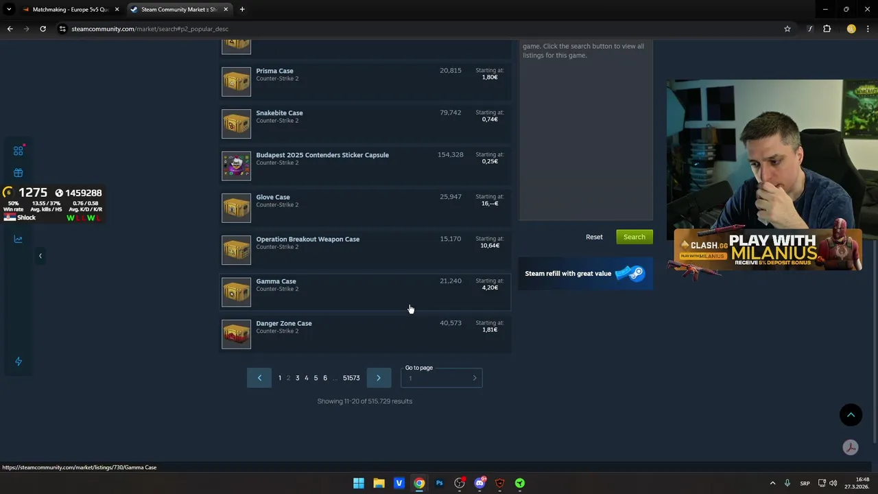This screenshot has height=494, width=878.
Task: Click the address bar URL
Action: [150, 29]
